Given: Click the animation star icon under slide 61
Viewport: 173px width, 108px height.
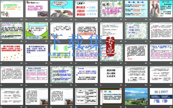Looking at the screenshot, I should coord(101,107).
